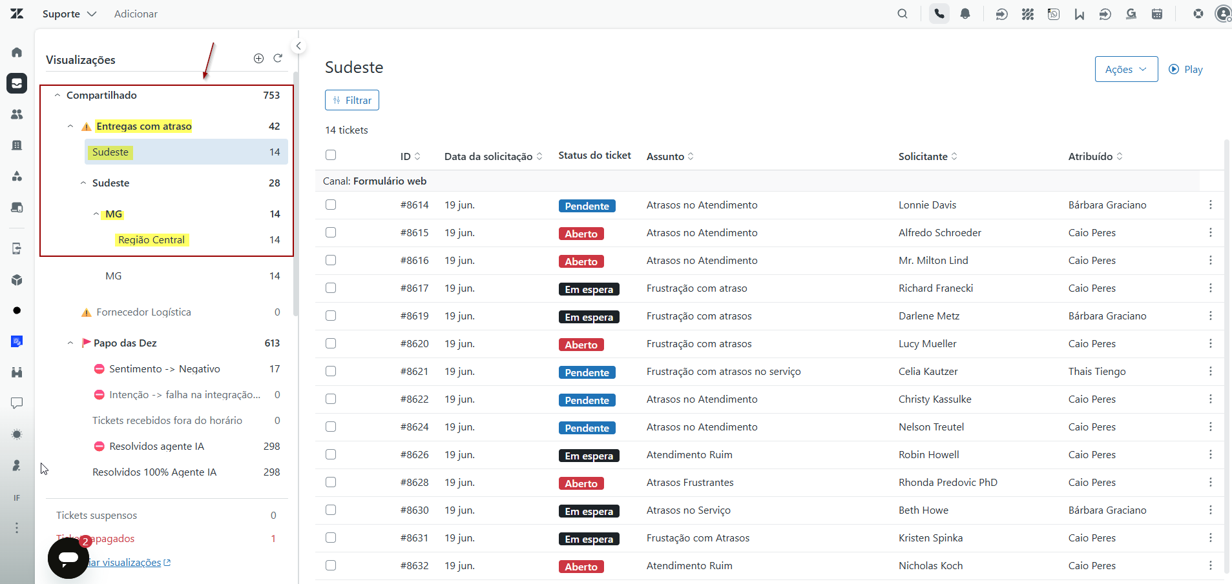This screenshot has width=1232, height=584.
Task: Open the notifications bell
Action: click(x=965, y=14)
